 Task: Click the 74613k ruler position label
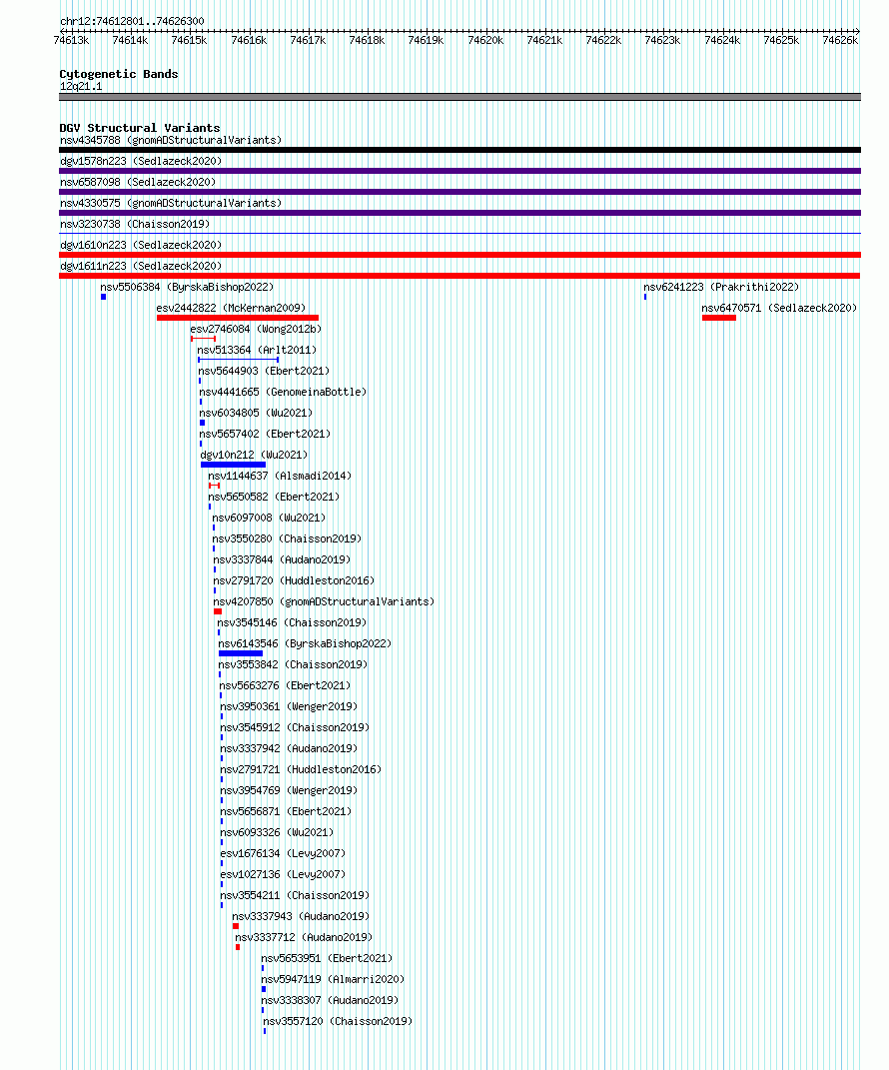click(x=71, y=40)
